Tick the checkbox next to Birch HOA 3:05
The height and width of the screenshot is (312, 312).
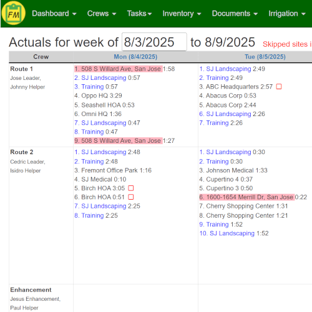point(131,188)
